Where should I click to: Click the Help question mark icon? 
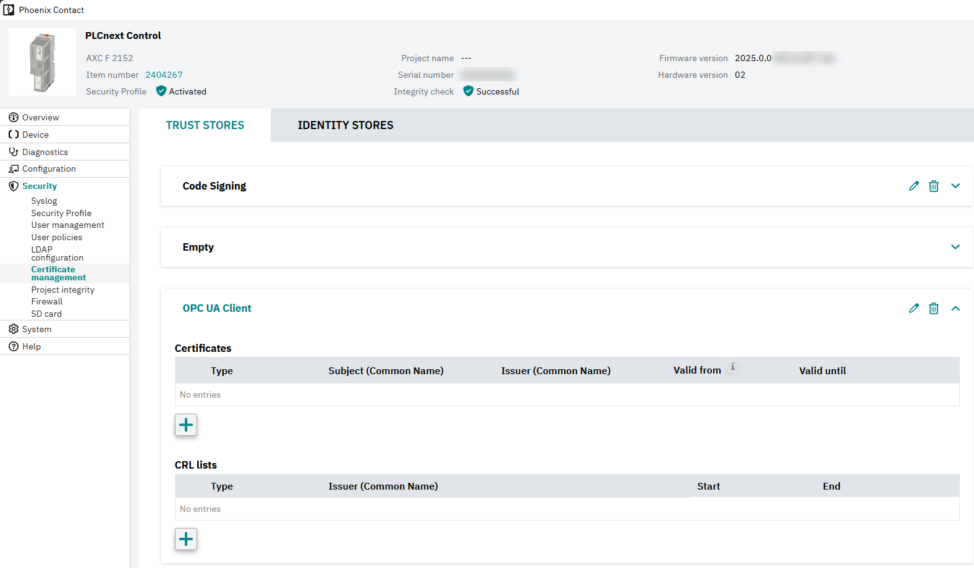pyautogui.click(x=14, y=346)
